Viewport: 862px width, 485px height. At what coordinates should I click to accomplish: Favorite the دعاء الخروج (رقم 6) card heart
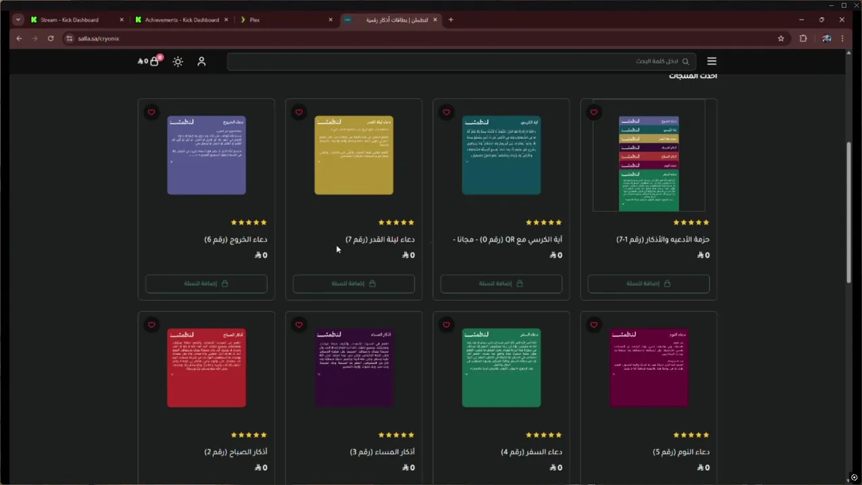[x=152, y=112]
